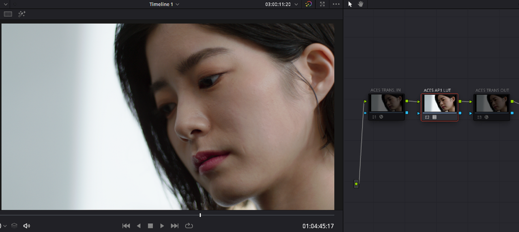Image resolution: width=519 pixels, height=232 pixels.
Task: Click the playhead on the viewer scrubber bar
Action: point(200,215)
